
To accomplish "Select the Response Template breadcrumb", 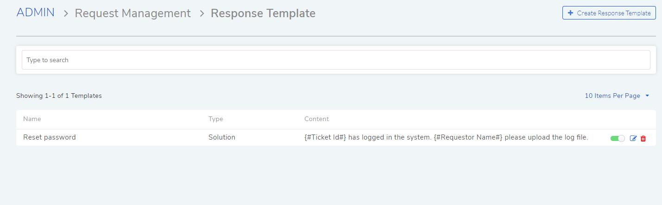I will [263, 13].
